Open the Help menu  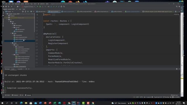47,4
